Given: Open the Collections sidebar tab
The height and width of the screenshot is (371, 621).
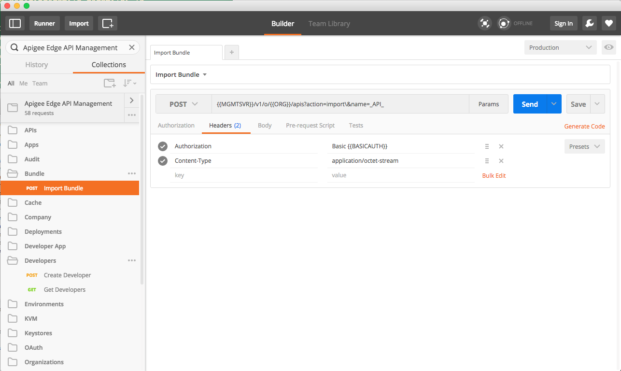Looking at the screenshot, I should (109, 65).
